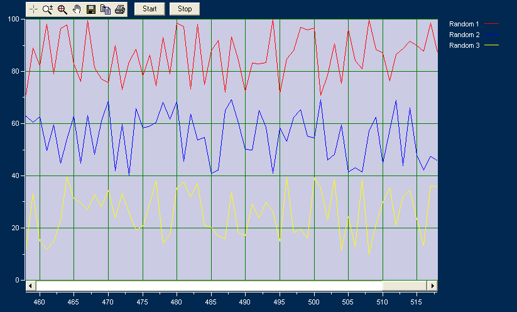Activate the red zoom-to-fit magnifier icon
Image resolution: width=517 pixels, height=312 pixels.
pyautogui.click(x=62, y=9)
